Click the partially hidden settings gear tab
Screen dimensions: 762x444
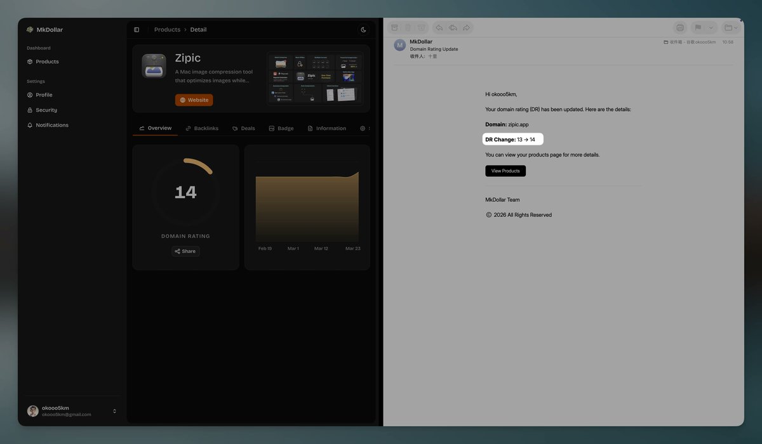tap(363, 128)
